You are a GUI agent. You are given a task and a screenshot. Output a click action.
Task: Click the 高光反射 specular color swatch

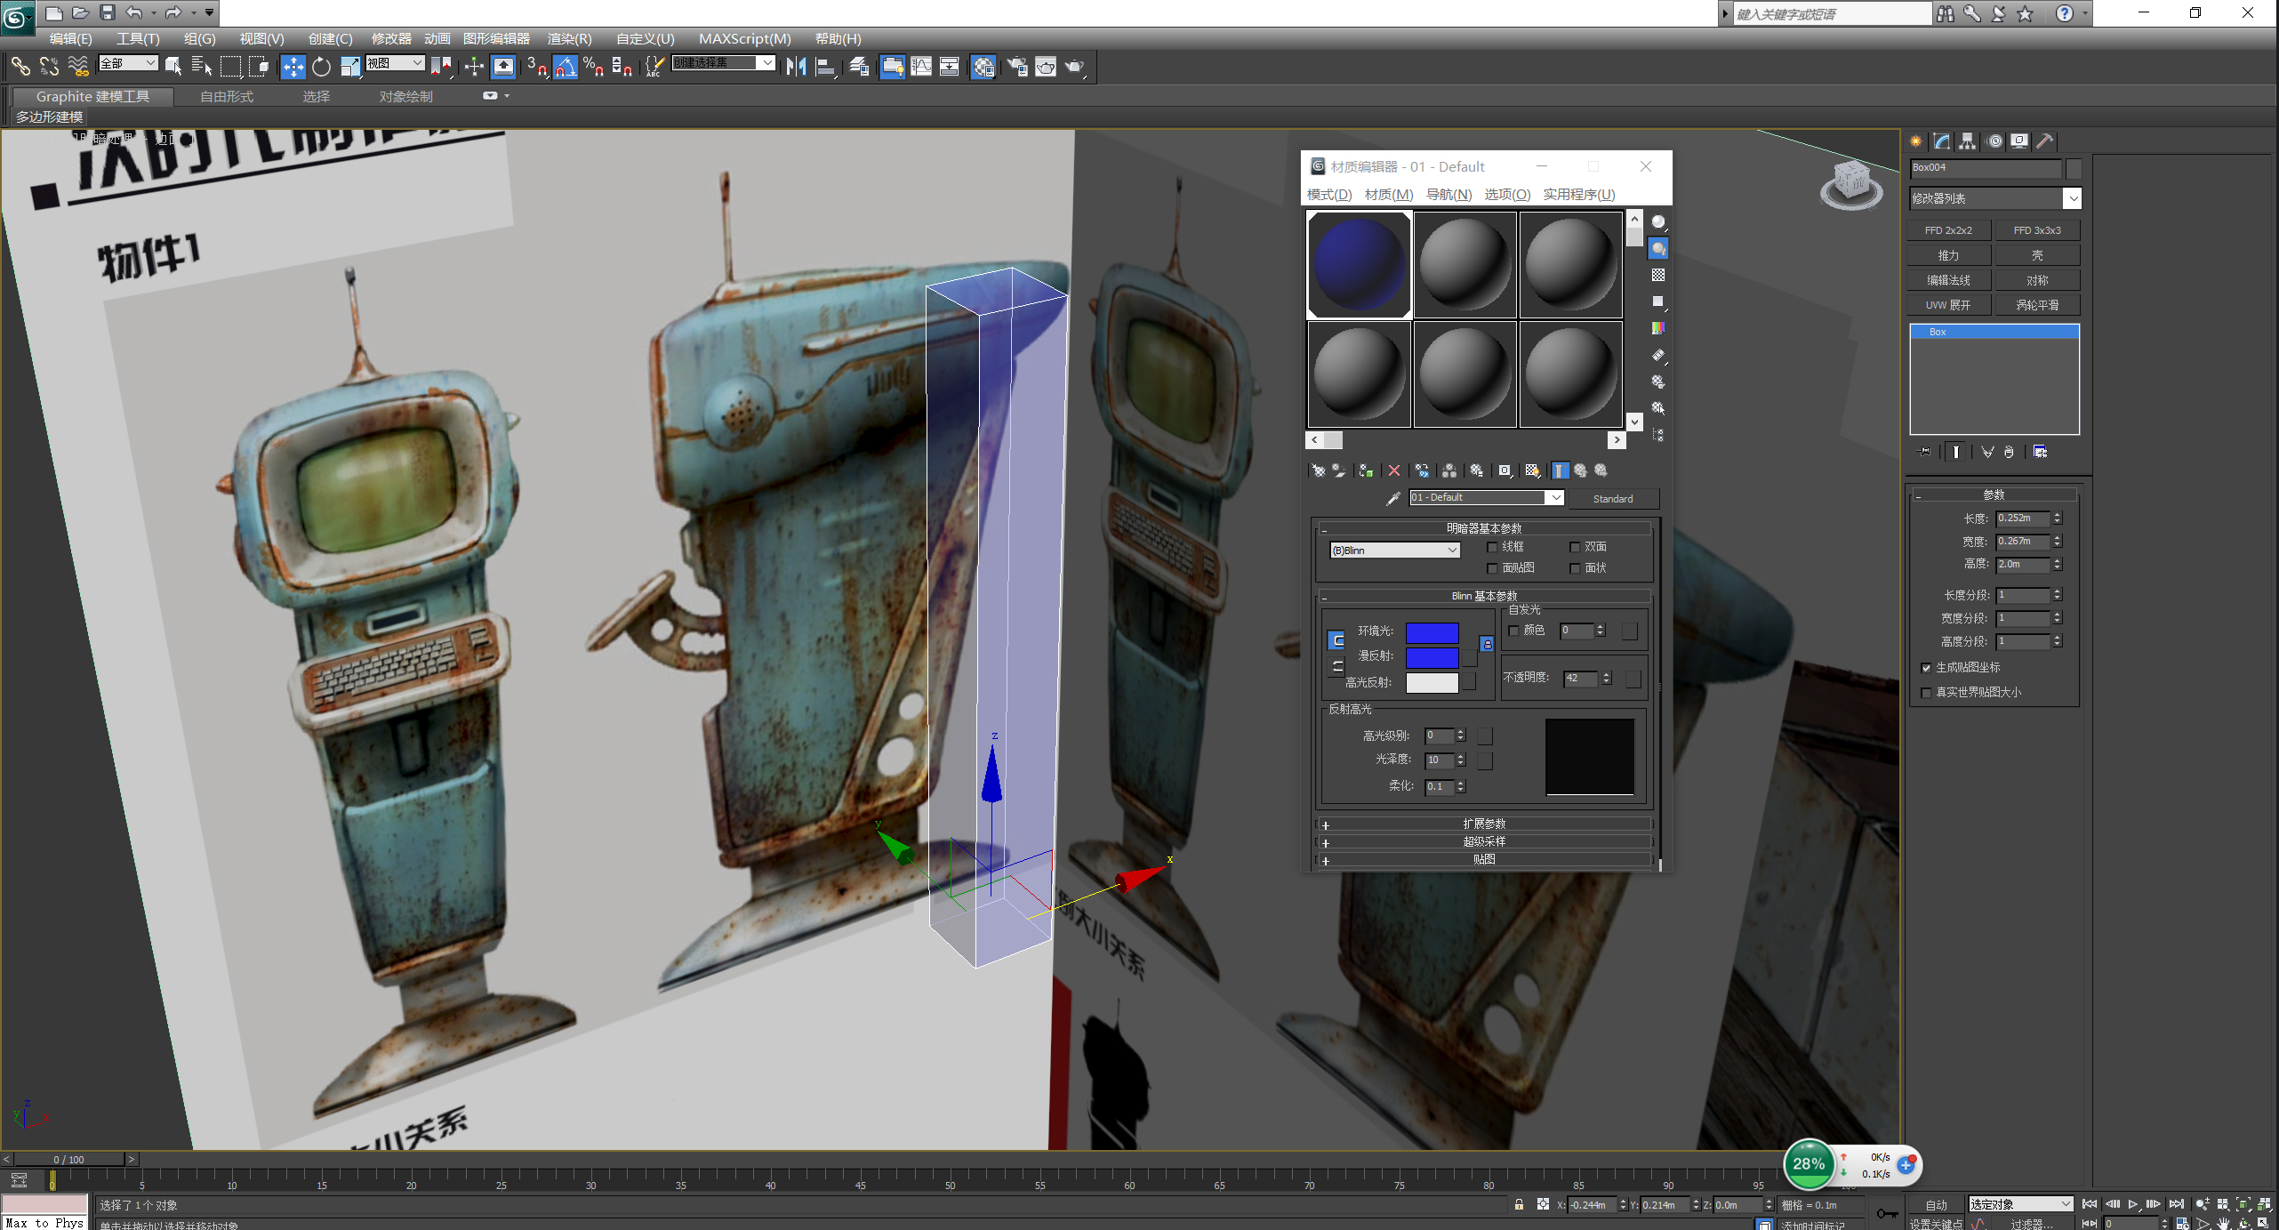[x=1432, y=682]
